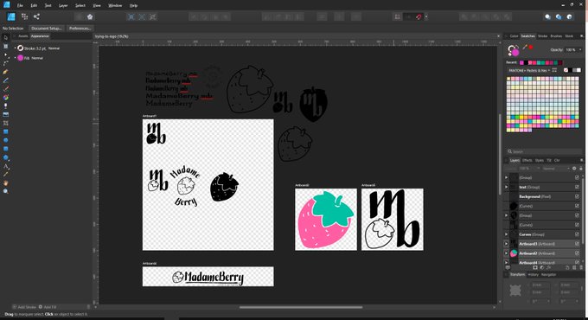Switch to the Stroke tab
The height and width of the screenshot is (320, 588).
pos(542,36)
